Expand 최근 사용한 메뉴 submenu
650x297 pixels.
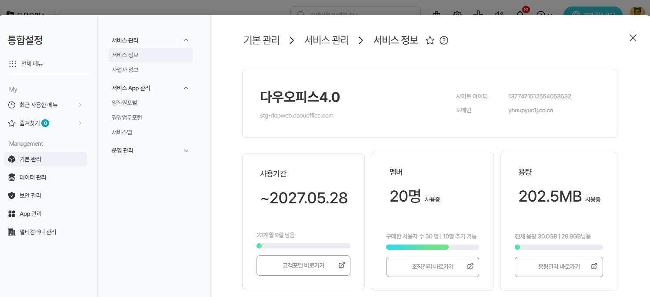[x=80, y=105]
